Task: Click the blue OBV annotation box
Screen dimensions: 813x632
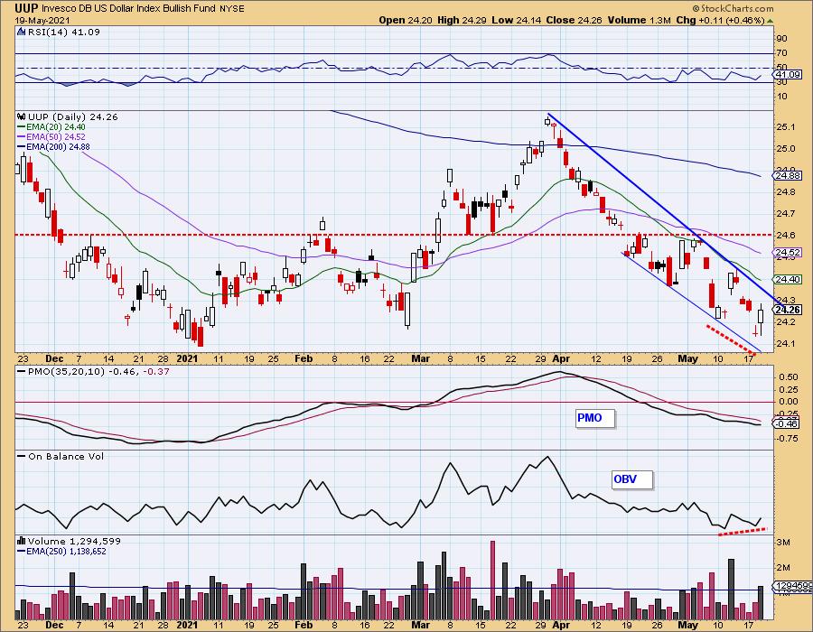Action: [x=632, y=479]
